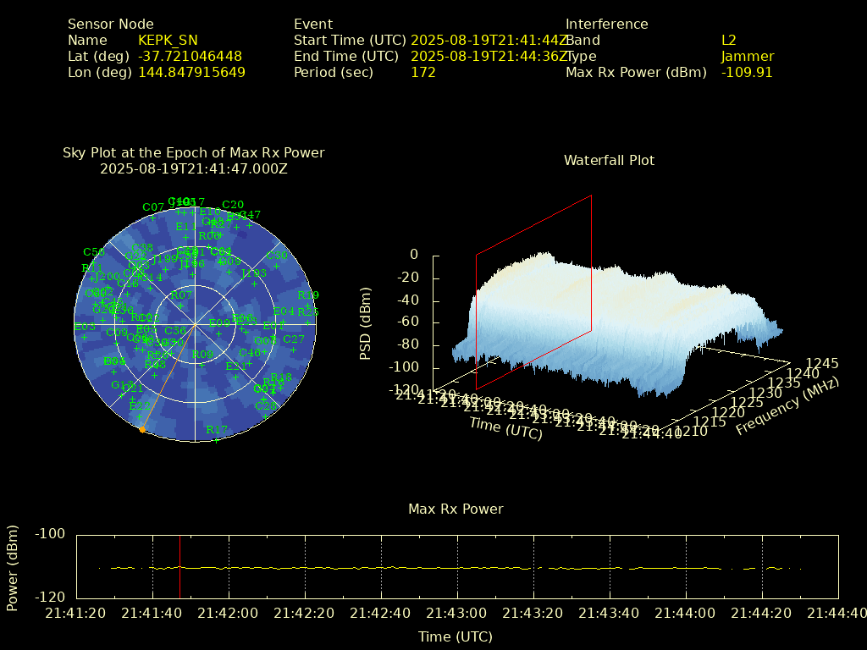Click the orange interference direction dot
The width and height of the screenshot is (867, 650).
click(x=142, y=430)
